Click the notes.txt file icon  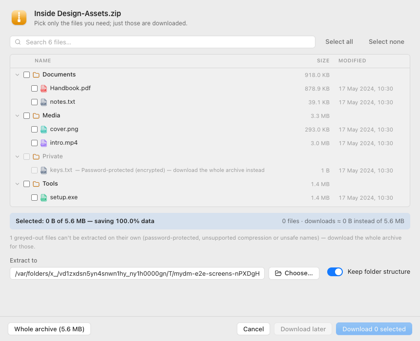pos(43,102)
